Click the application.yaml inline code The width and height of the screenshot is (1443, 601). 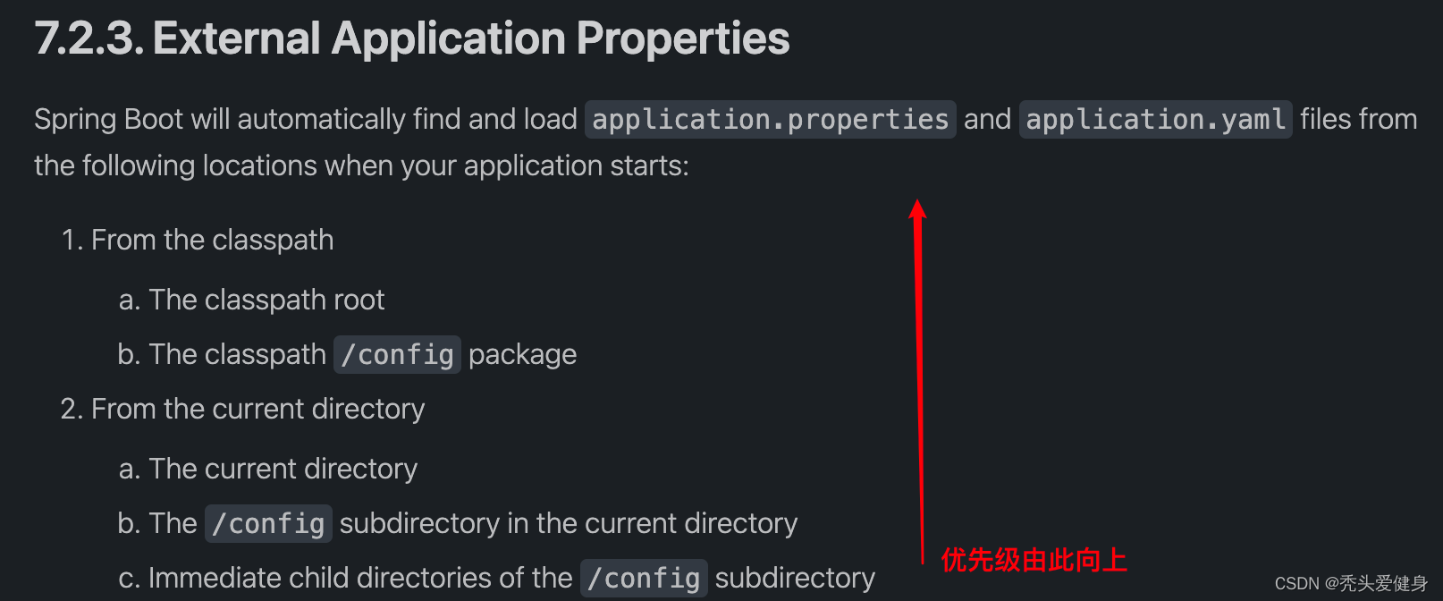click(x=1155, y=120)
